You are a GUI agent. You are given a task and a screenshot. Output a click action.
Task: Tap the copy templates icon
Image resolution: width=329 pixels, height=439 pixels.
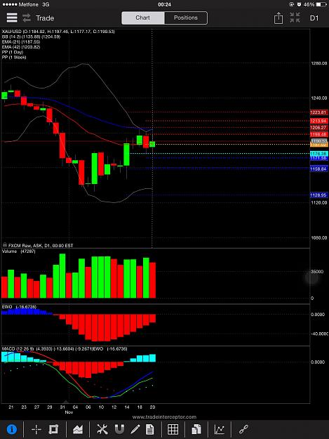196,429
